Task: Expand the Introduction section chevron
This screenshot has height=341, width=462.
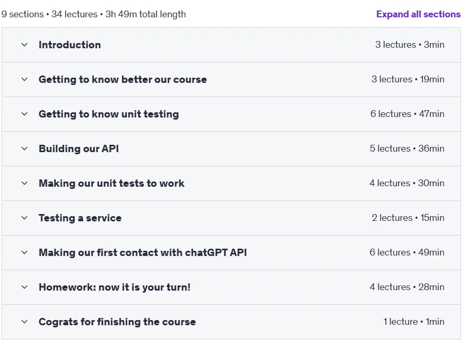Action: pyautogui.click(x=25, y=45)
